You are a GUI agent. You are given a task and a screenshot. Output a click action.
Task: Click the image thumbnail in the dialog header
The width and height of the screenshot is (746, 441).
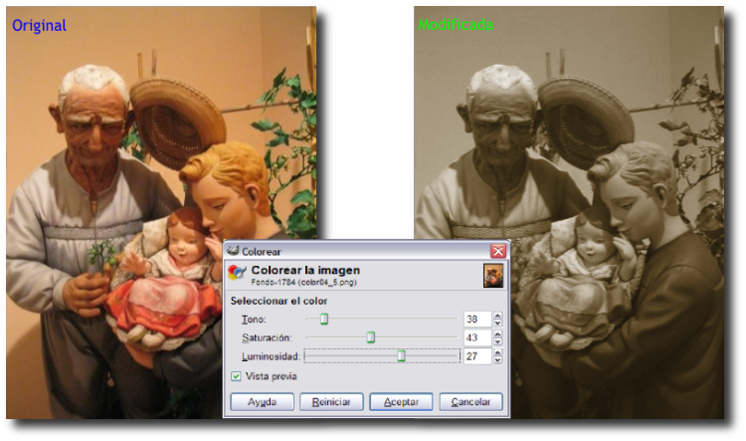point(493,276)
